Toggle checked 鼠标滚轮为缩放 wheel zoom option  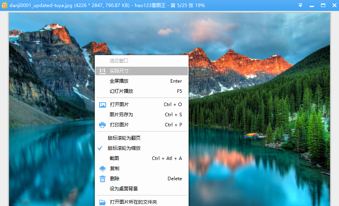point(142,148)
